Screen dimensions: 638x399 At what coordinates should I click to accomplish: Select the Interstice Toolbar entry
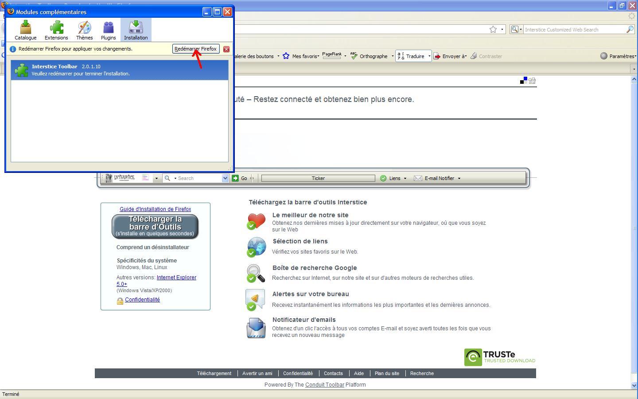click(119, 70)
